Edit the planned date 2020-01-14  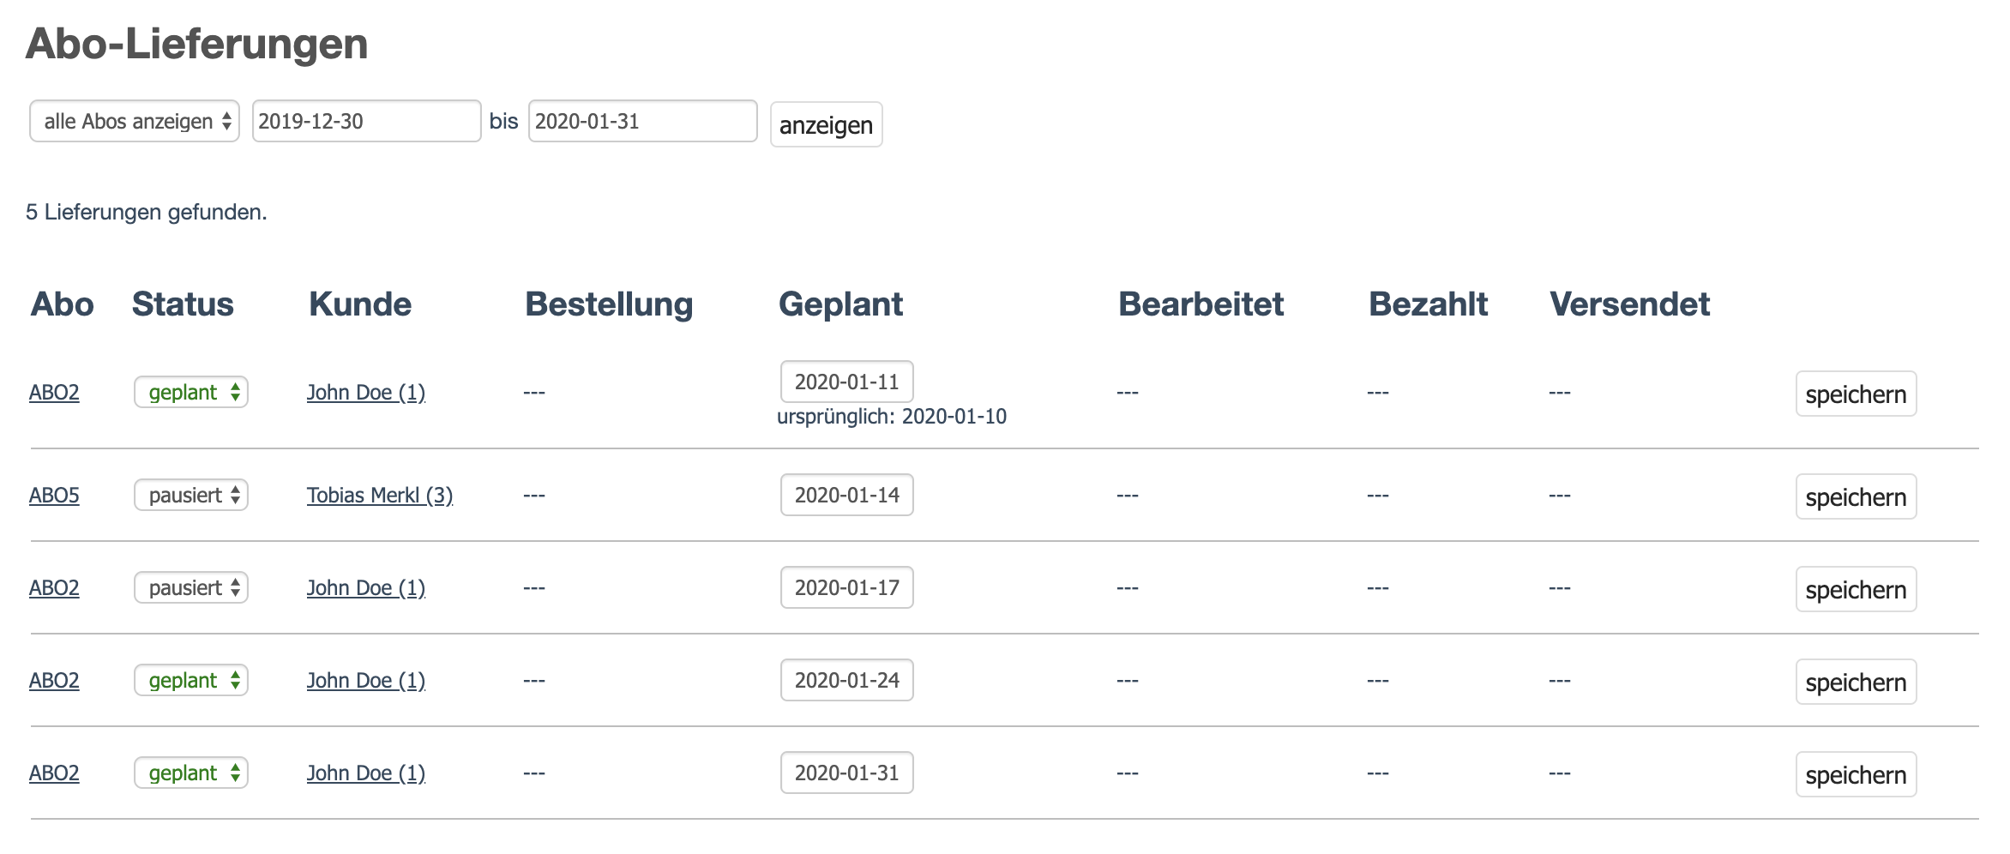coord(846,496)
